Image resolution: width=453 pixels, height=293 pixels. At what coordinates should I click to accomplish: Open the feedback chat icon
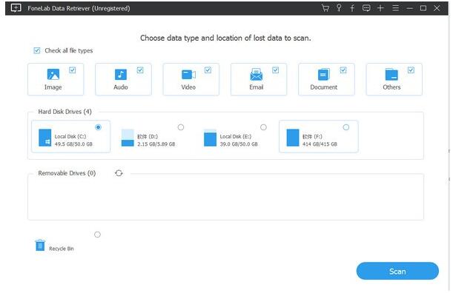(x=366, y=8)
